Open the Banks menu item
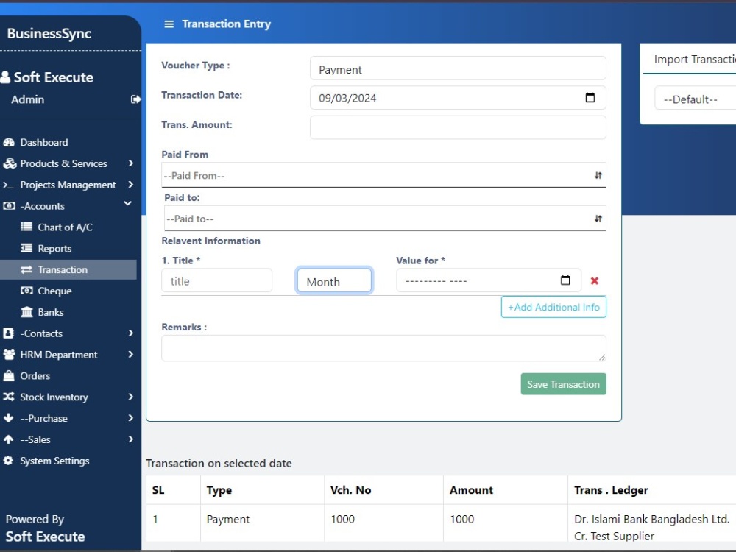The height and width of the screenshot is (552, 736). click(51, 312)
